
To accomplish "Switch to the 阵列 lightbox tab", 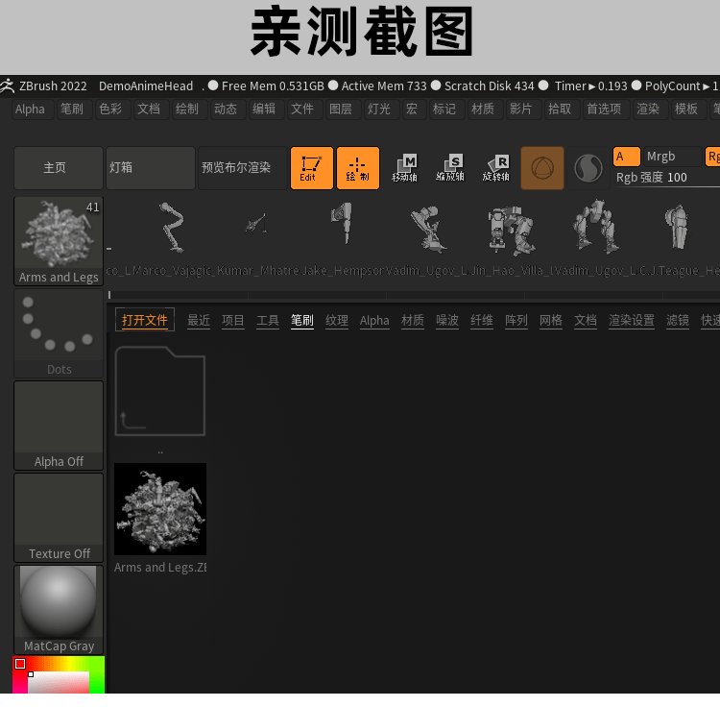I will coord(516,320).
